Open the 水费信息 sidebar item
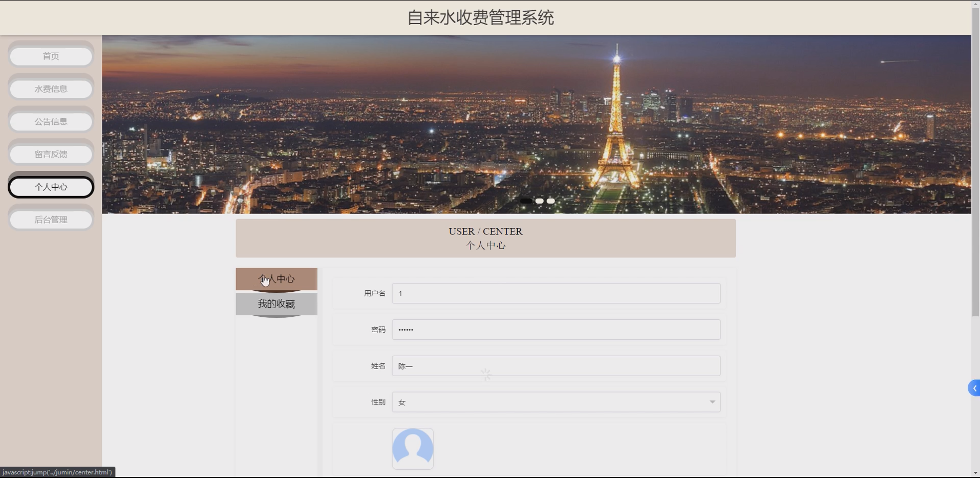The width and height of the screenshot is (980, 478). coord(51,89)
